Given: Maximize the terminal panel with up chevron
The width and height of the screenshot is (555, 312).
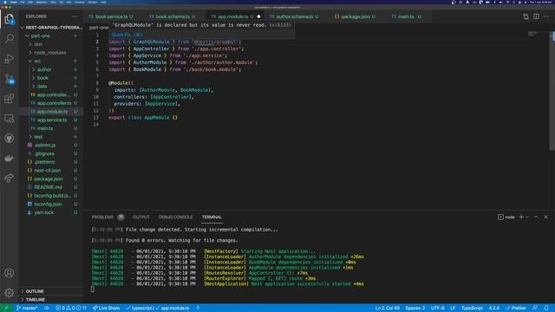Looking at the screenshot, I should click(536, 217).
